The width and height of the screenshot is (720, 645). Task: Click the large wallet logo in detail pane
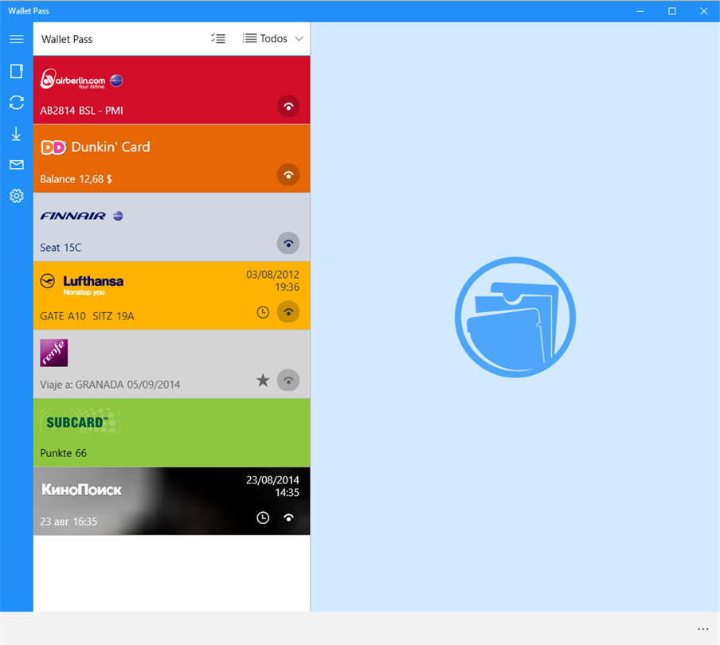tap(515, 317)
